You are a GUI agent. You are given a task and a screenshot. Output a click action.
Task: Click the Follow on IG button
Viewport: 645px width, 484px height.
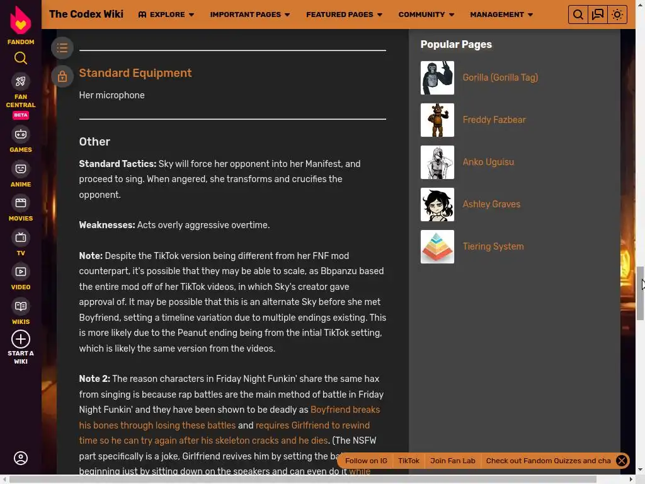pos(366,461)
